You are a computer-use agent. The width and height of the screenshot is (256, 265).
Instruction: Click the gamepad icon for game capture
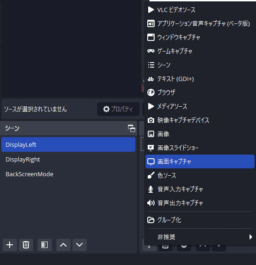[151, 51]
